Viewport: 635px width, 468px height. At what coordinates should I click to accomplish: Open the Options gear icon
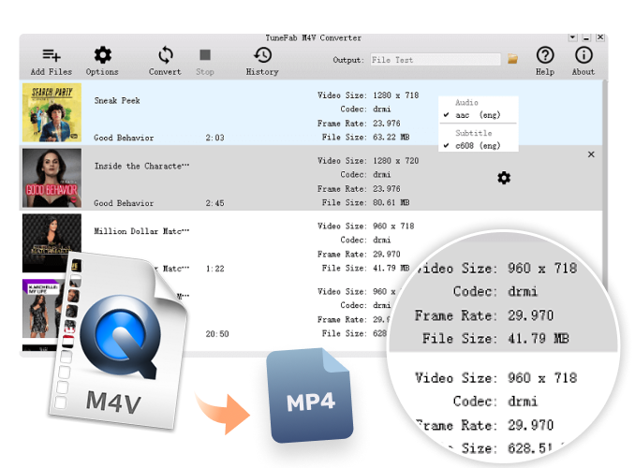[102, 54]
